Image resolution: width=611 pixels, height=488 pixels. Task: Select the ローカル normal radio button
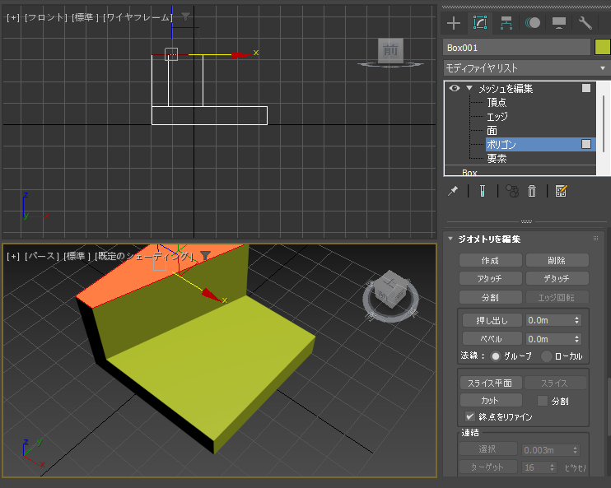coord(547,356)
